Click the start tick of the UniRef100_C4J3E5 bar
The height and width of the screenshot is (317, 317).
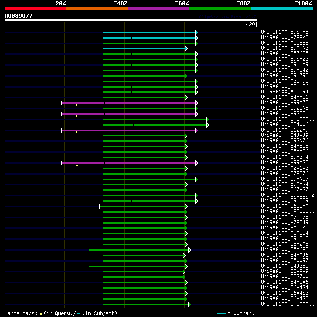point(89,267)
